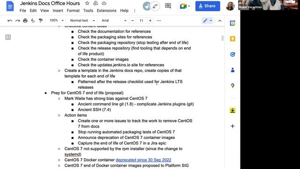Open the Tools menu
The width and height of the screenshot is (300, 169).
[x=88, y=10]
